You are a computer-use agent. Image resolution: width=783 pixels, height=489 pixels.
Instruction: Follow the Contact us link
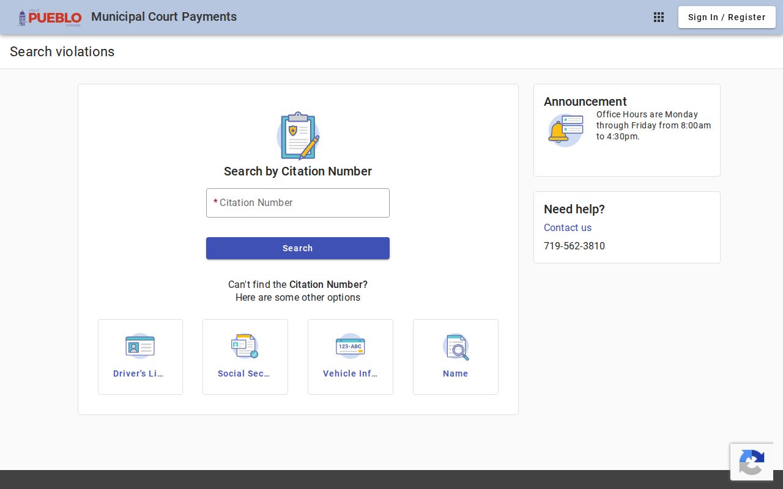pos(568,227)
